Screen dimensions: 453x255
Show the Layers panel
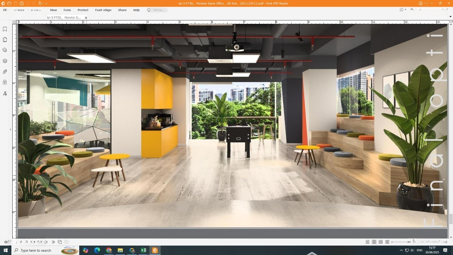pyautogui.click(x=5, y=61)
